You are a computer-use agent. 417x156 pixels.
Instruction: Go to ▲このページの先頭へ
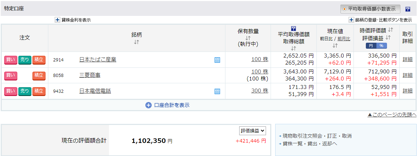pos(392,115)
